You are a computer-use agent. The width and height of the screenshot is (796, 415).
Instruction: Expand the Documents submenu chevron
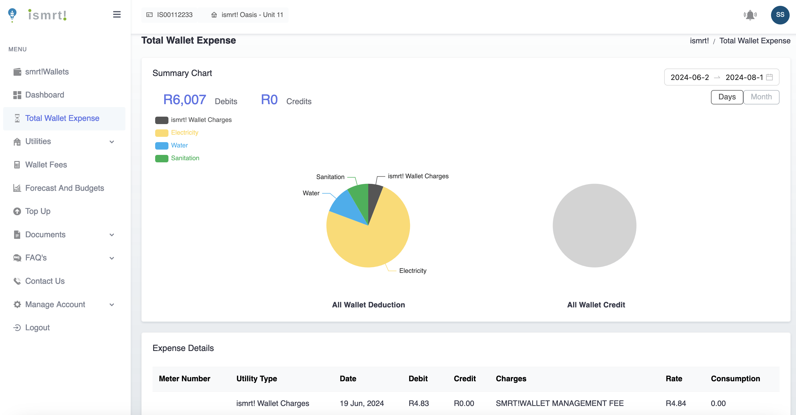coord(112,235)
